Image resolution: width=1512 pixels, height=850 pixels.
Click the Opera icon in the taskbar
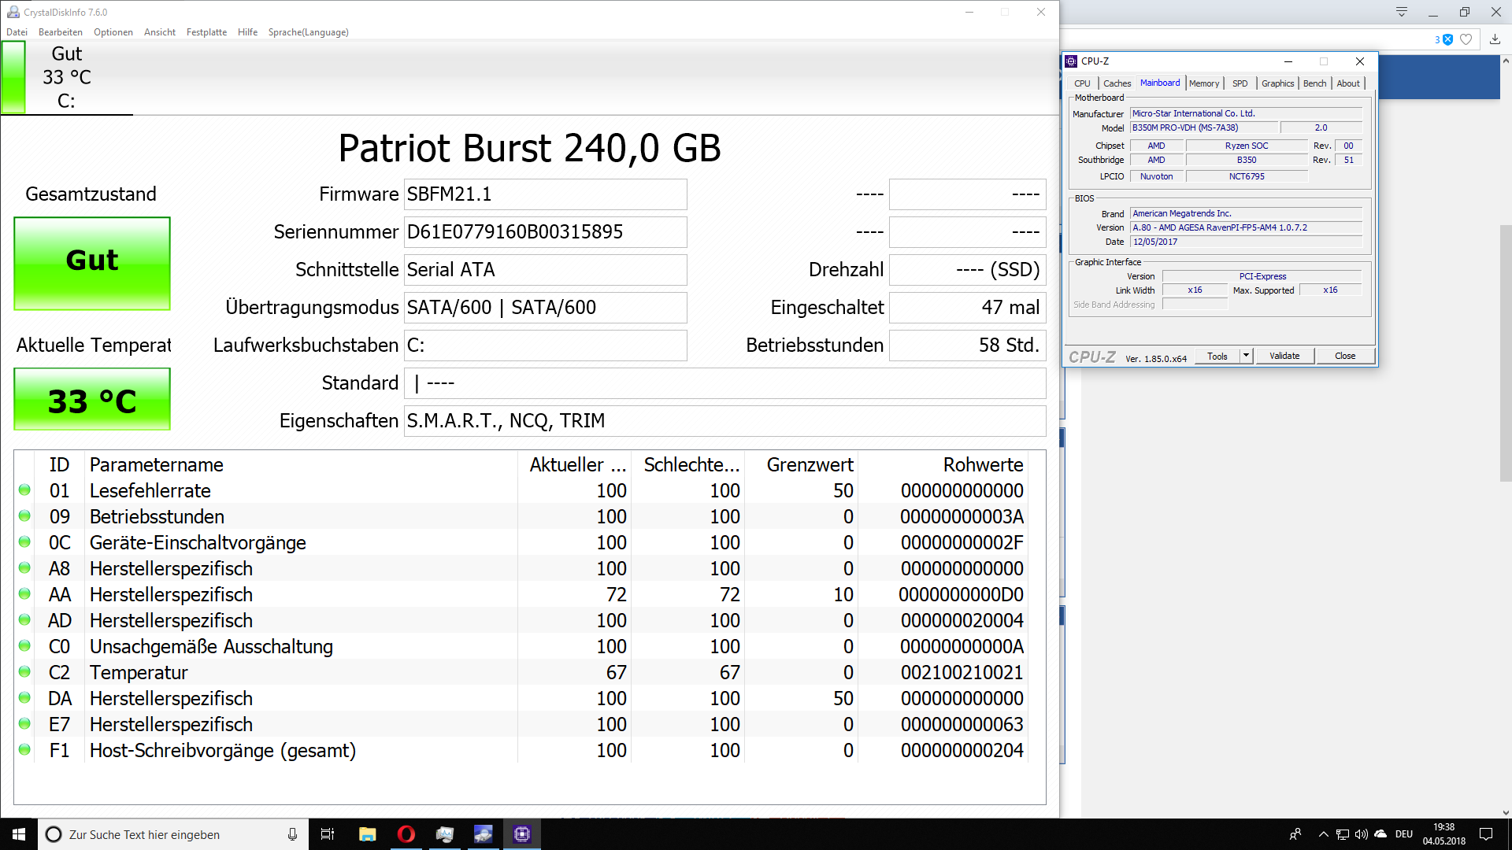(406, 834)
